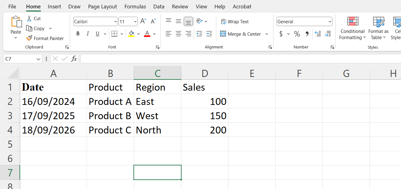The image size is (401, 189).
Task: Select cell B3 containing Product B
Action: click(x=110, y=116)
